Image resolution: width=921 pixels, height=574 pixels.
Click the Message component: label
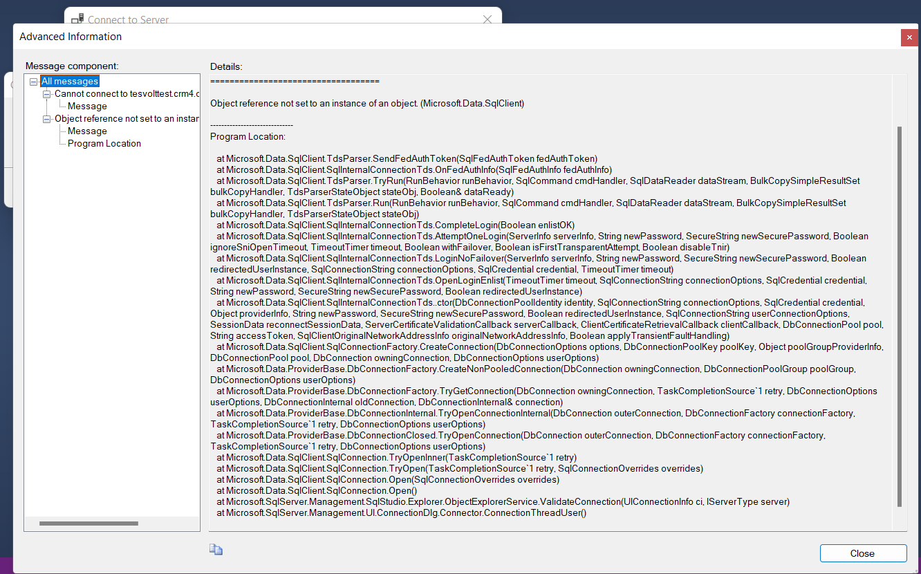coord(72,66)
